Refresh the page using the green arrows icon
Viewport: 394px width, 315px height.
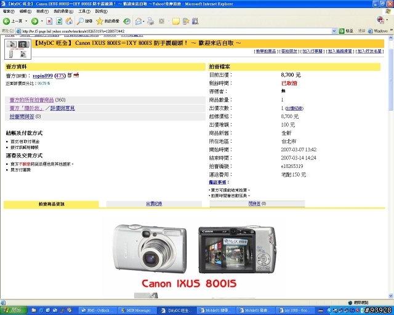[59, 21]
